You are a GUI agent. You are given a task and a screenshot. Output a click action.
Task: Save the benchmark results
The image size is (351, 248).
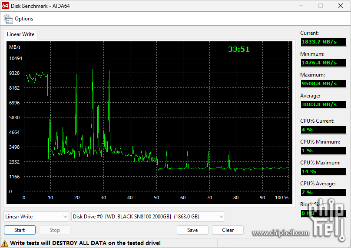coord(192,230)
